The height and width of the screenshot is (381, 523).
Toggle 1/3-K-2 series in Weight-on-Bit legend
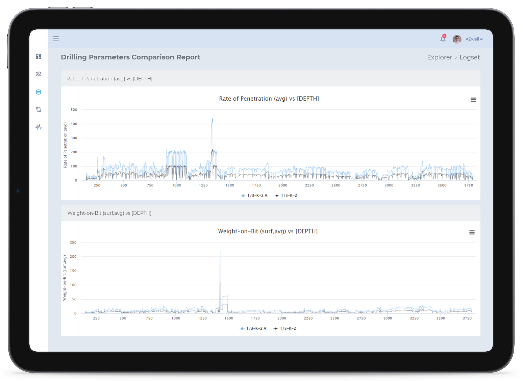click(285, 328)
